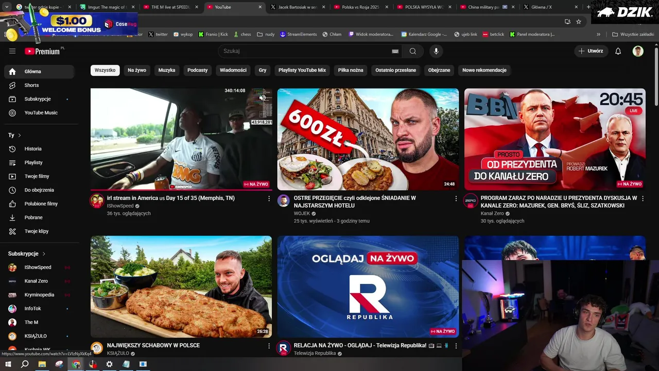Select the Piłka nożna filter chip

tap(351, 70)
